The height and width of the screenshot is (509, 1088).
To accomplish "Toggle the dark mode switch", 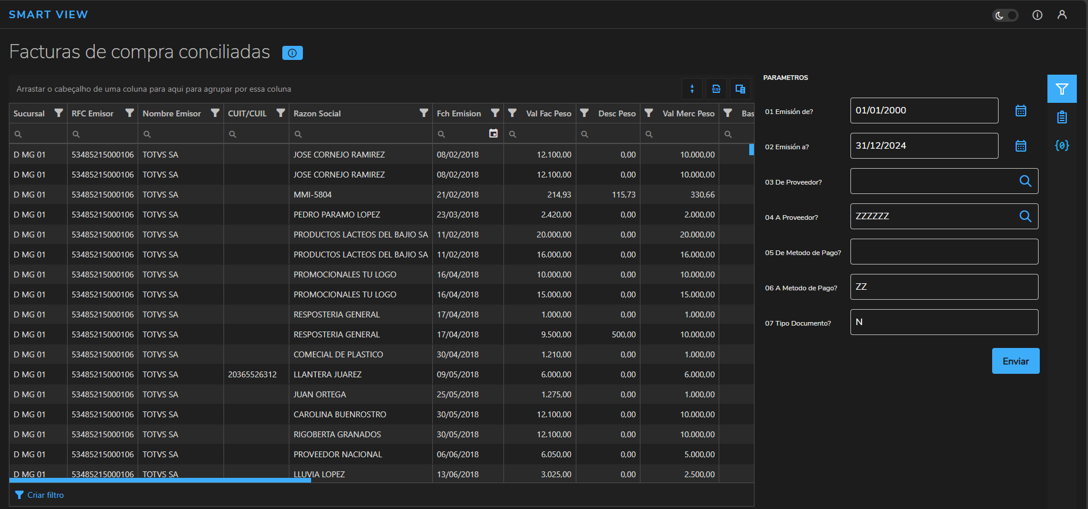I will [1005, 15].
